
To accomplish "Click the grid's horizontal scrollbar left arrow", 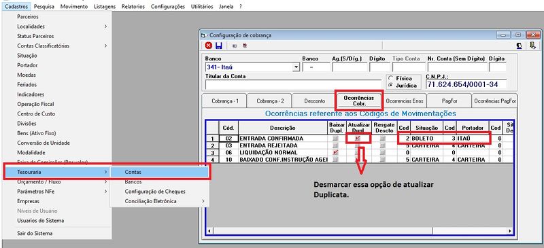I will (209, 230).
